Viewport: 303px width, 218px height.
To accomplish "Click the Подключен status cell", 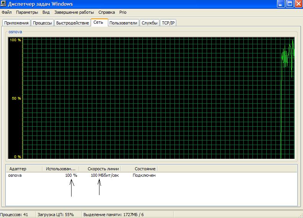I will pos(144,175).
